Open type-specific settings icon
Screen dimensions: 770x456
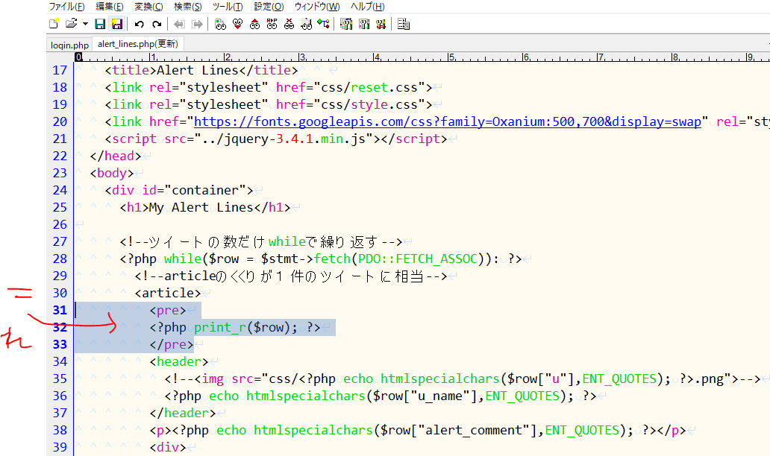pos(364,24)
